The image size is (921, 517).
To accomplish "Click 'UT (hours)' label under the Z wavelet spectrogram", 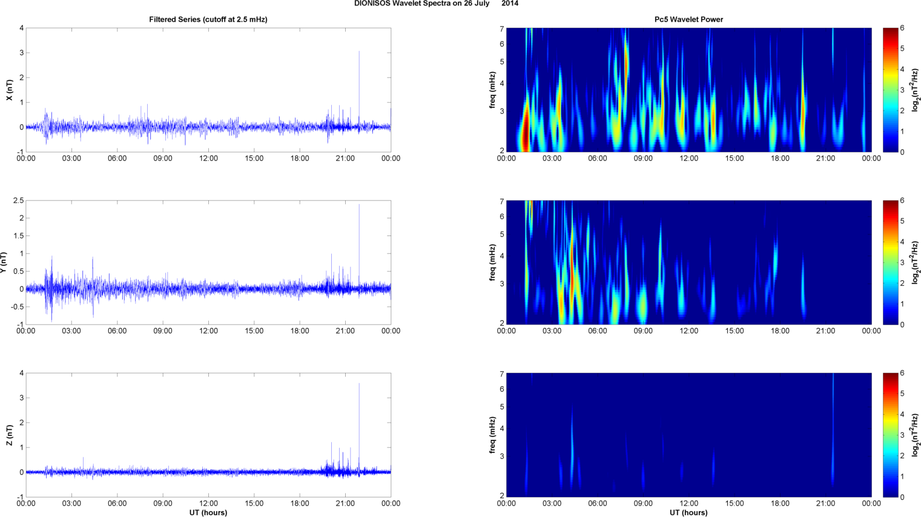I will (688, 512).
